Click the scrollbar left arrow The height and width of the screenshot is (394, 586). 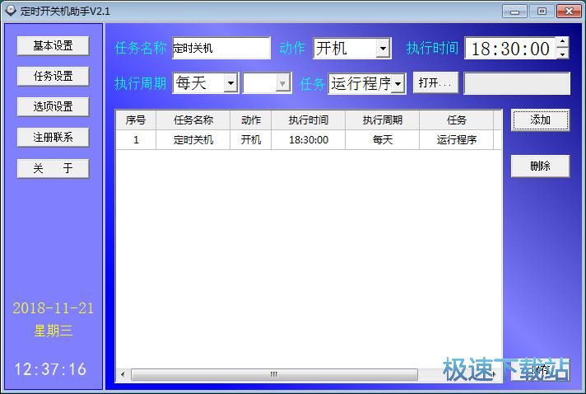click(123, 374)
